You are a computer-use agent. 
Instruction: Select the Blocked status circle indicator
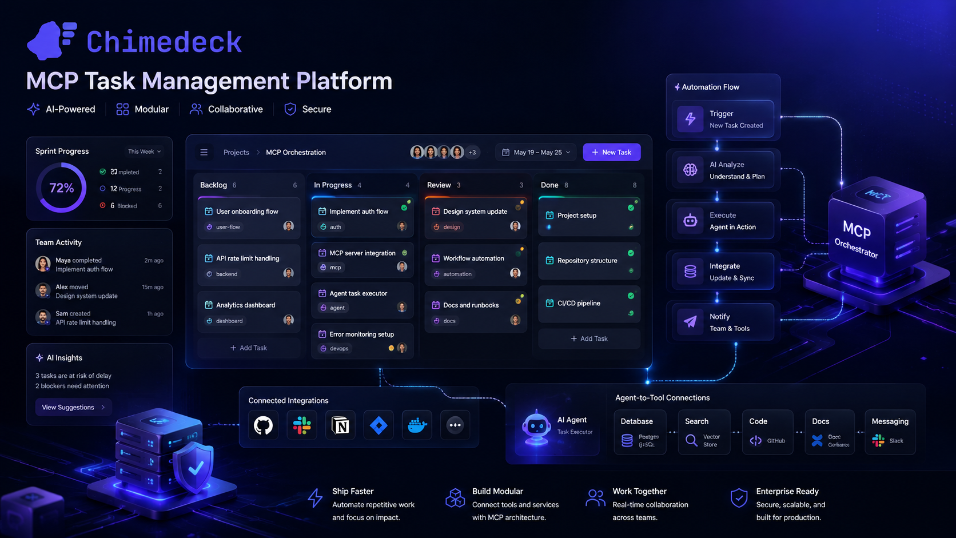[x=103, y=205]
